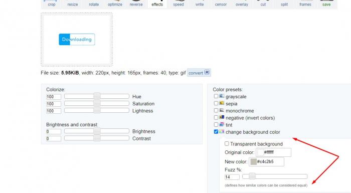Click the Brightness value field

pyautogui.click(x=54, y=132)
